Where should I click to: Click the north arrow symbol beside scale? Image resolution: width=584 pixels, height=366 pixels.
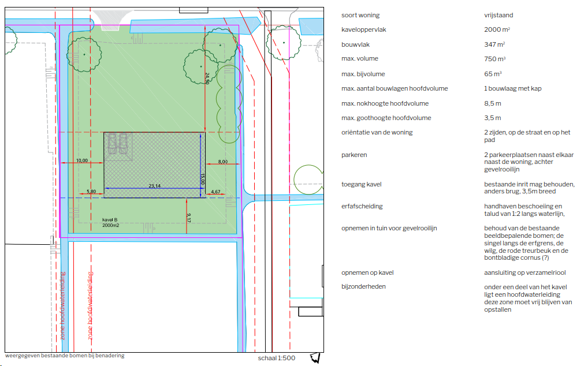pyautogui.click(x=315, y=358)
